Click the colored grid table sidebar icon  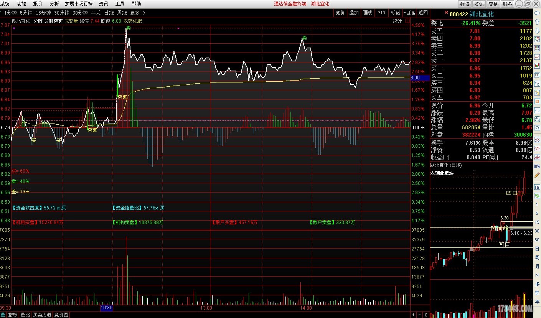click(x=537, y=48)
